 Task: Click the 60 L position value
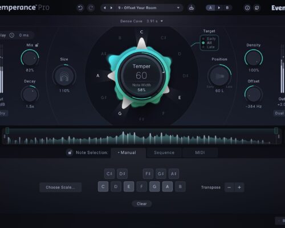219,91
